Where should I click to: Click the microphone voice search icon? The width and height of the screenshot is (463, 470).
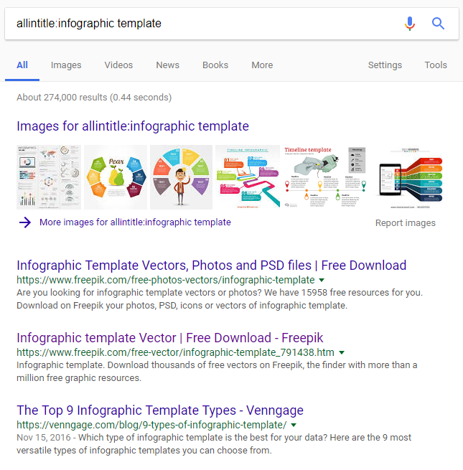(410, 24)
